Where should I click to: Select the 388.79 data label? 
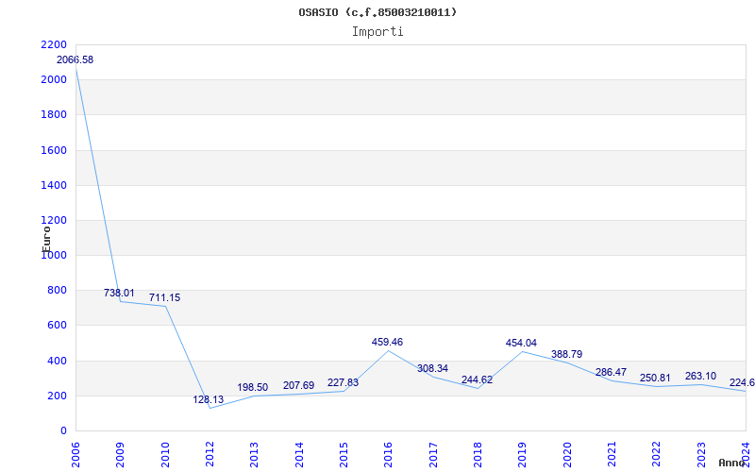(x=567, y=355)
